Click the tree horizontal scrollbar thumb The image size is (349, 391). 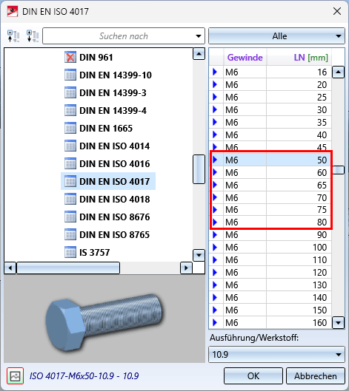68,268
